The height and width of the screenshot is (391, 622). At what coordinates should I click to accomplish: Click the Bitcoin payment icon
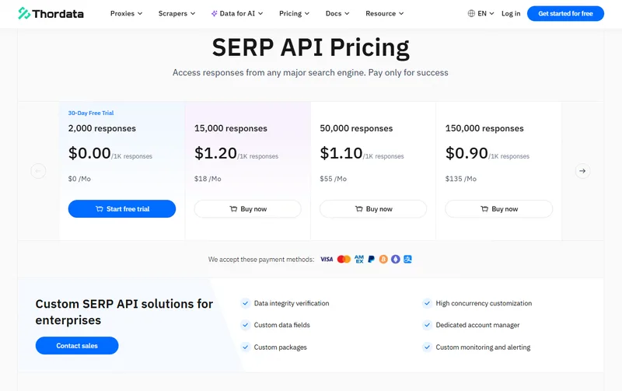[x=383, y=260]
